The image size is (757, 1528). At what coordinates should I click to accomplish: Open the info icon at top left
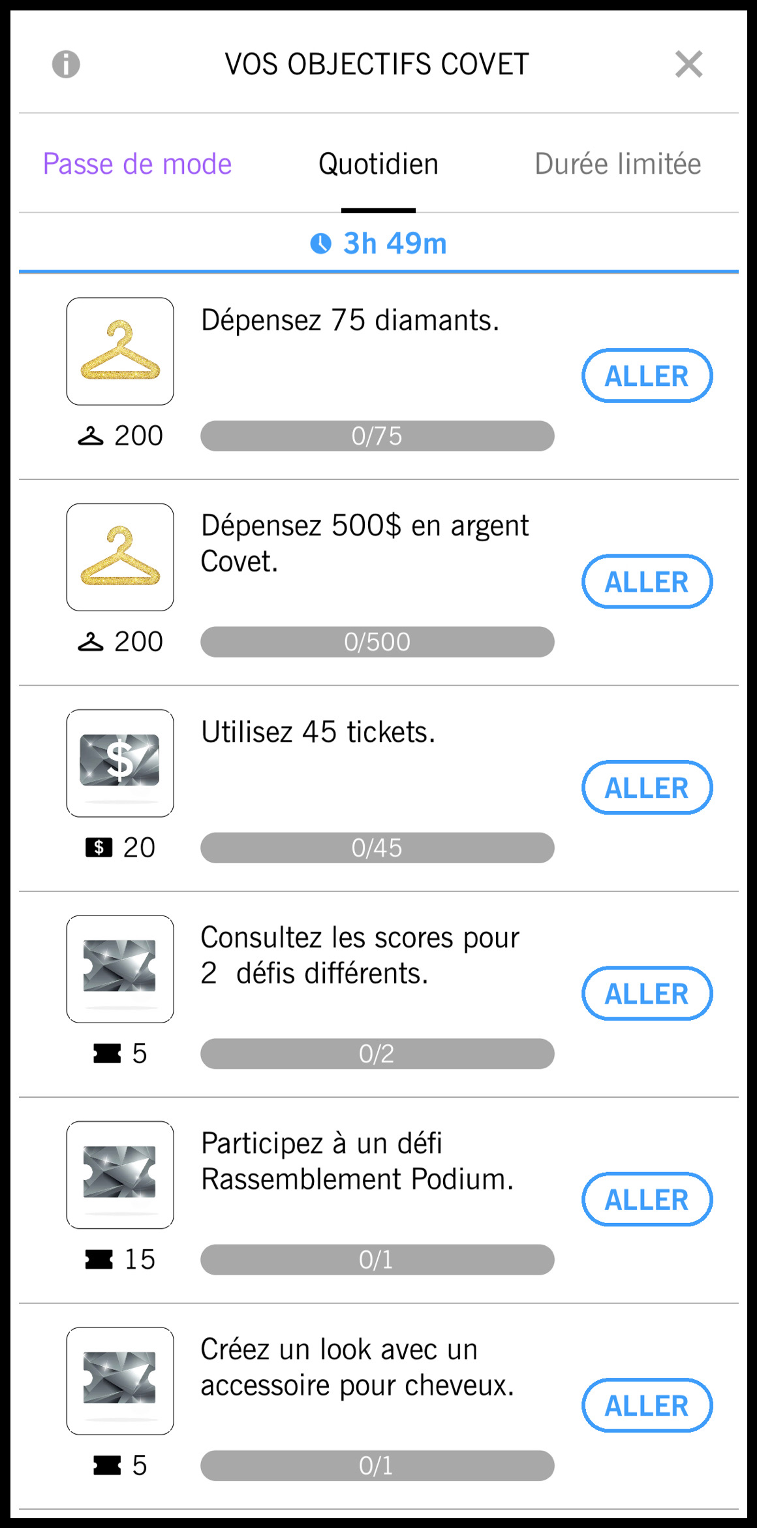tap(66, 64)
